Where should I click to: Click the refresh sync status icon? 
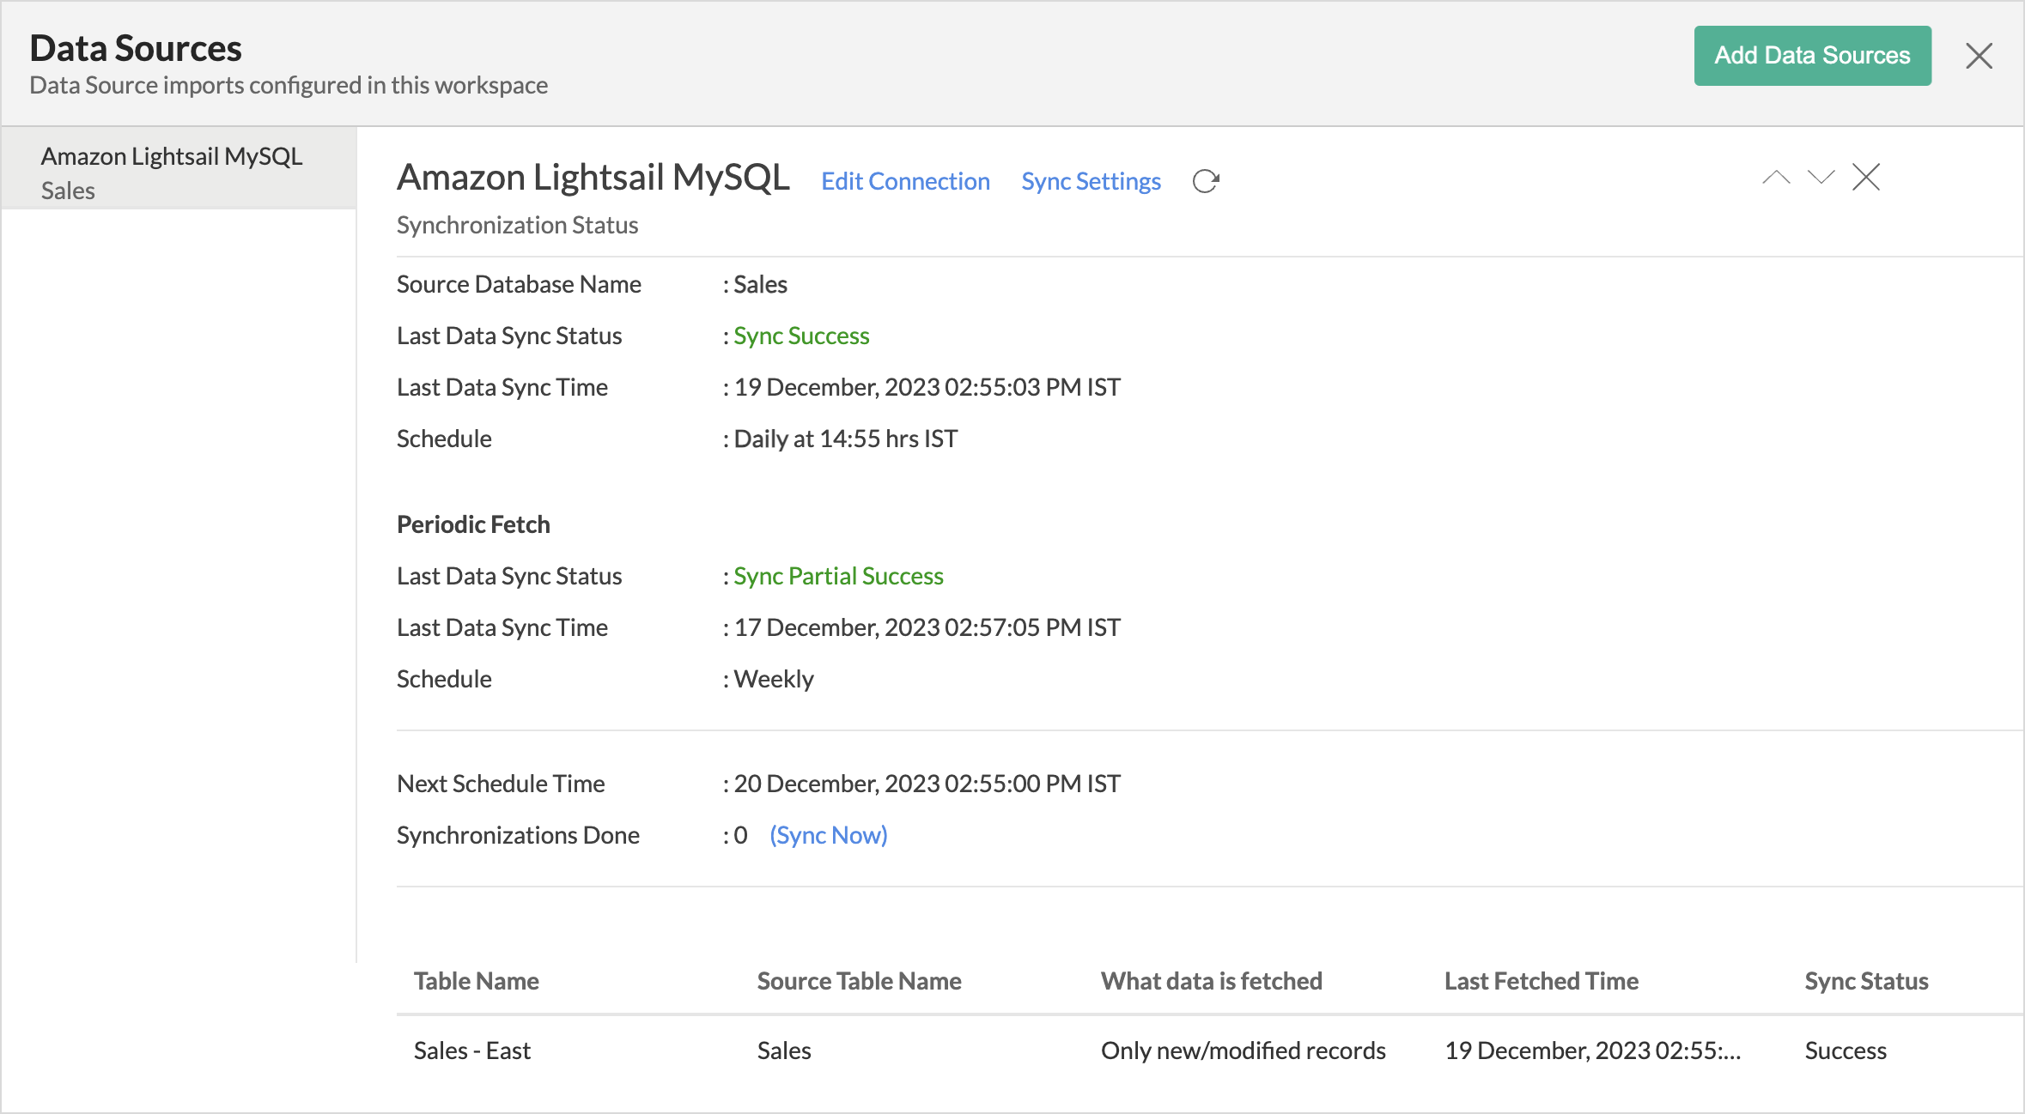[1206, 181]
